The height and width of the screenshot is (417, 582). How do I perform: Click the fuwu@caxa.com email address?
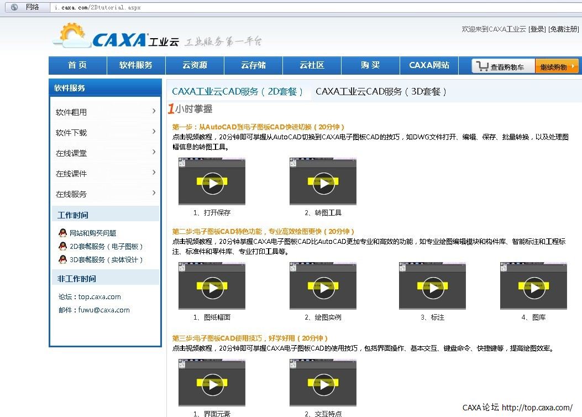pyautogui.click(x=104, y=310)
